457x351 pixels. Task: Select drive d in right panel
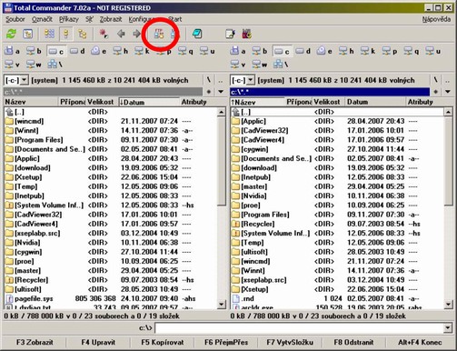pyautogui.click(x=303, y=51)
